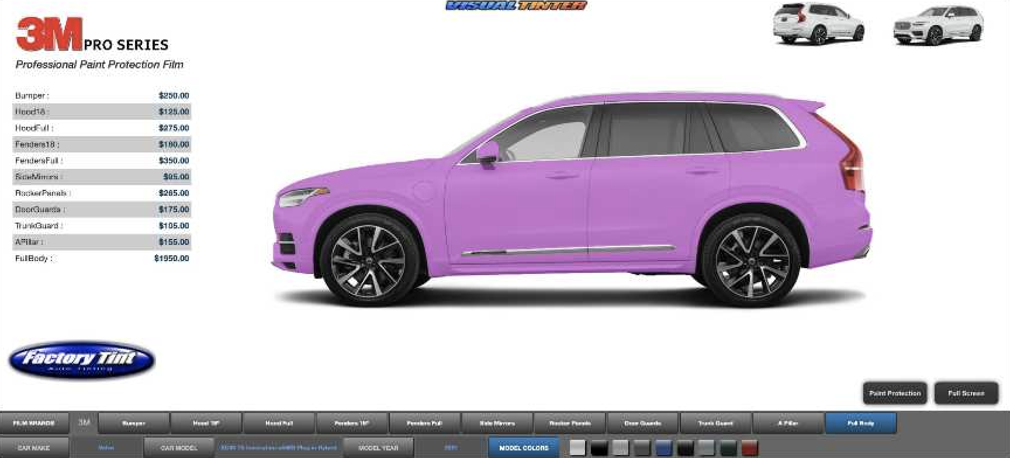1010x458 pixels.
Task: Open the Volvo car make dropdown
Action: coord(106,448)
